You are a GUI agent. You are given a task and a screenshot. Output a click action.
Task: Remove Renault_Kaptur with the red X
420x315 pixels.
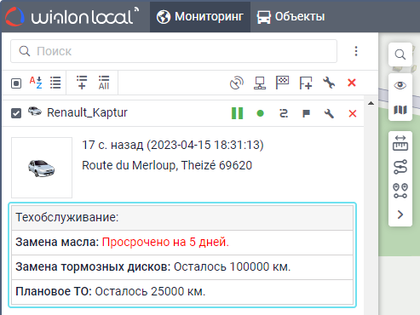click(x=353, y=113)
